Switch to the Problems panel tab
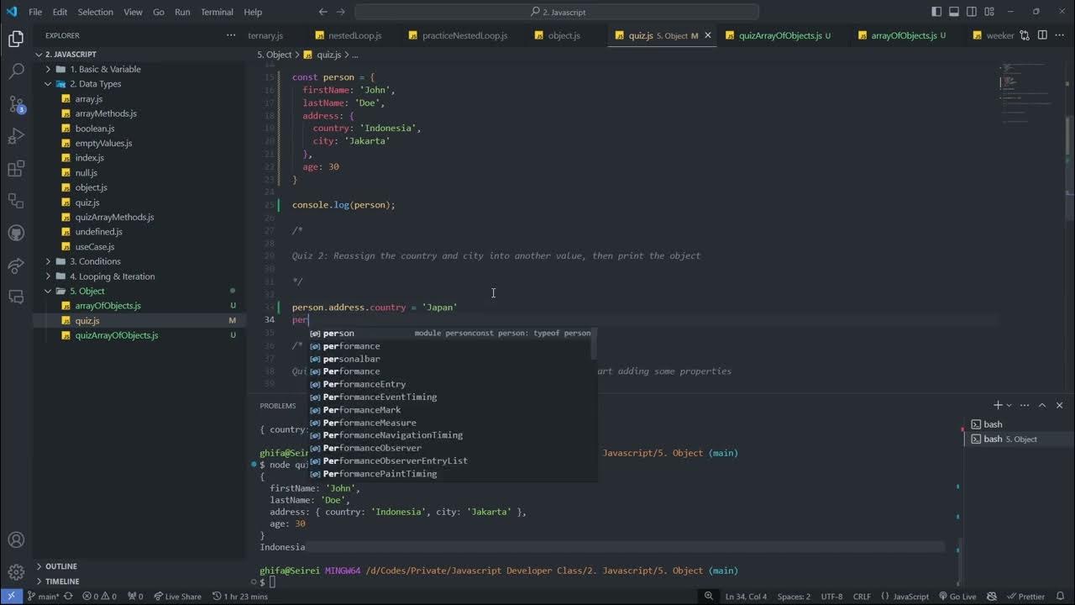Viewport: 1075px width, 605px height. 277,405
